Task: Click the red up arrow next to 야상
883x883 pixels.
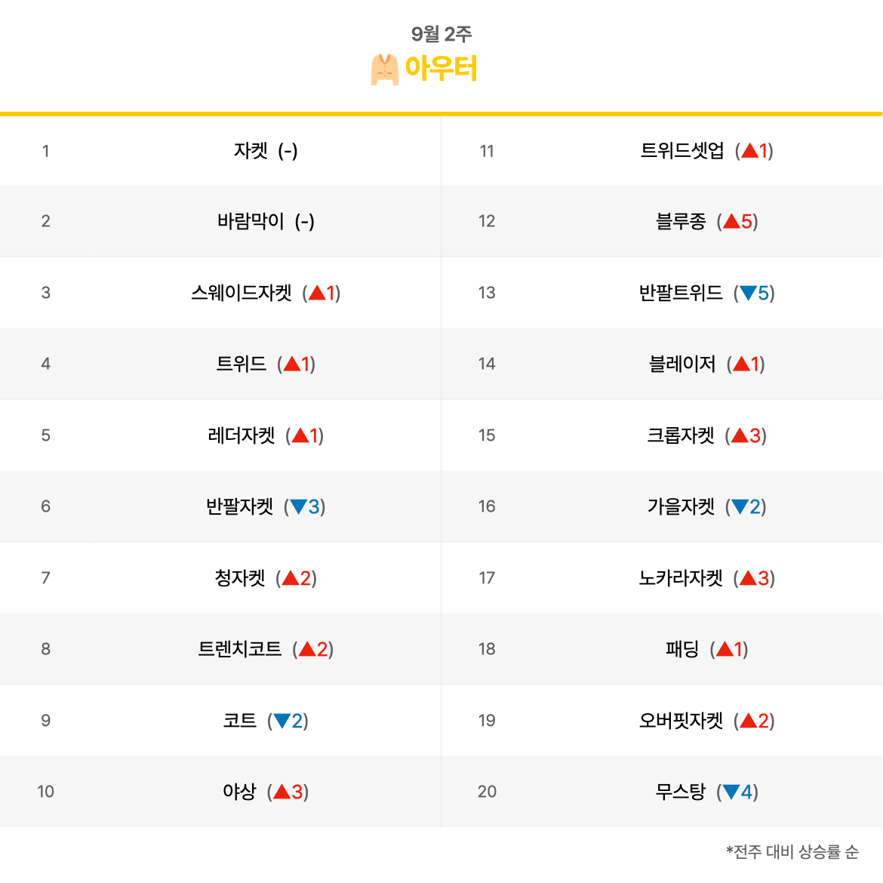Action: tap(282, 791)
